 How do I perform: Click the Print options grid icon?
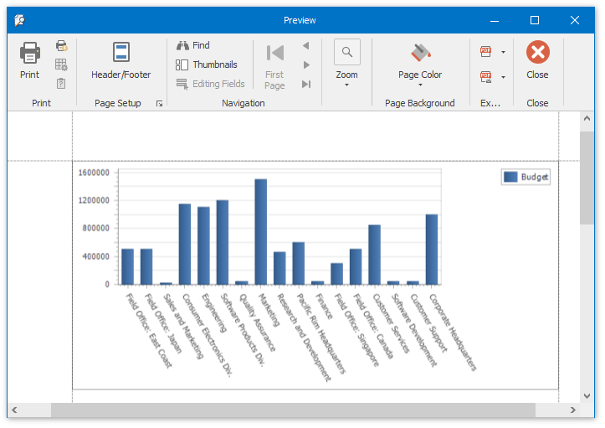61,64
